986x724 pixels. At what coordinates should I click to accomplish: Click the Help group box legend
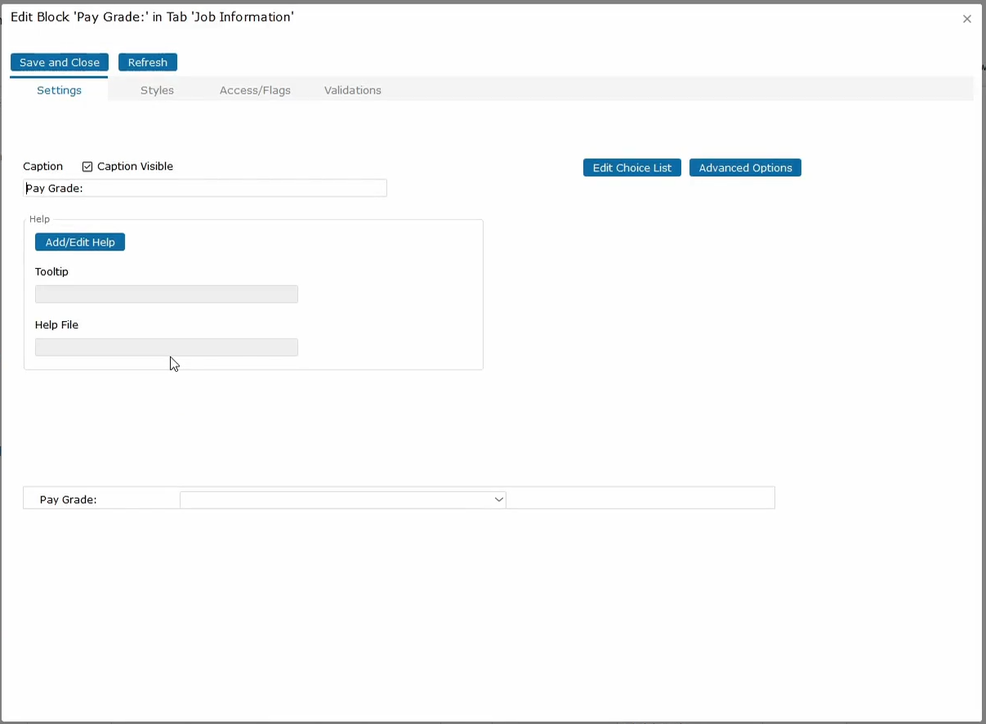coord(39,220)
